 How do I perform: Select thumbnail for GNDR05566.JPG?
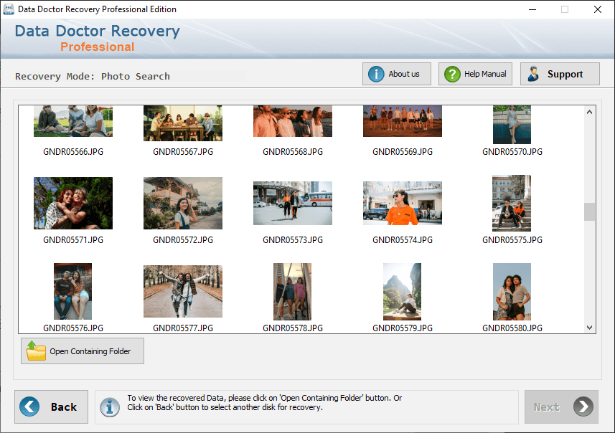point(73,120)
